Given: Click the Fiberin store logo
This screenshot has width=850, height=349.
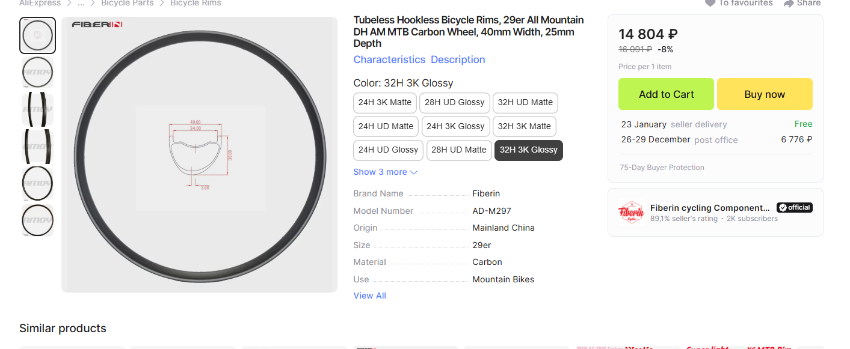Looking at the screenshot, I should coord(631,213).
